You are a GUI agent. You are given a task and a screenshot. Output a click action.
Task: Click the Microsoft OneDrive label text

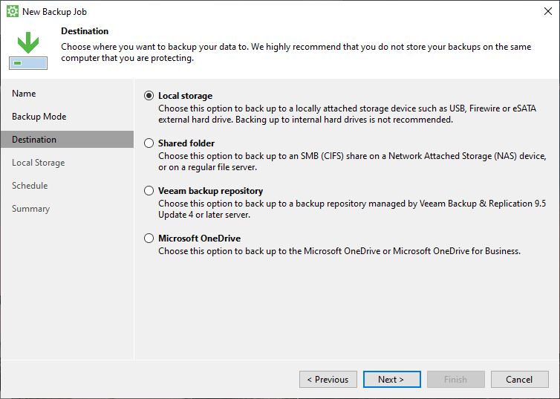pyautogui.click(x=199, y=239)
